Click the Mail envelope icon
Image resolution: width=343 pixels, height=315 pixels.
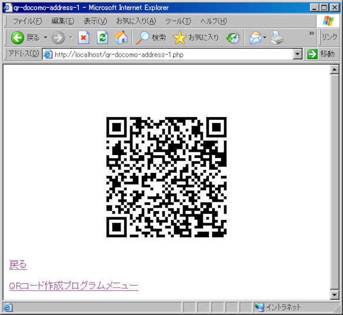pyautogui.click(x=256, y=38)
